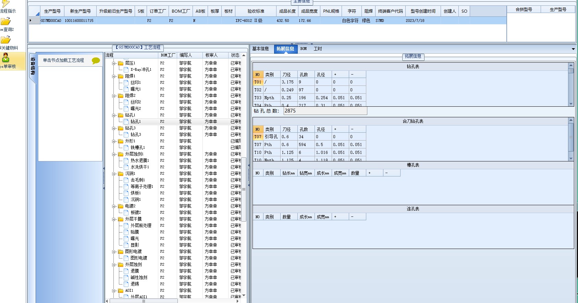Screen dimensions: 578x303
Task: Click the 丝印1 document icon
Action: tap(126, 82)
